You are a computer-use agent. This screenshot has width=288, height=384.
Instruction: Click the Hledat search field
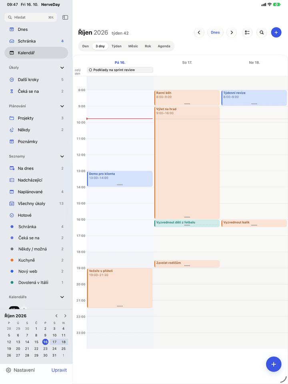pyautogui.click(x=31, y=17)
